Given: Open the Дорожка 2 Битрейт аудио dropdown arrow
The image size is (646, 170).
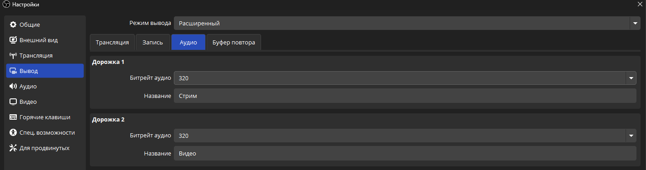Looking at the screenshot, I should (x=631, y=136).
